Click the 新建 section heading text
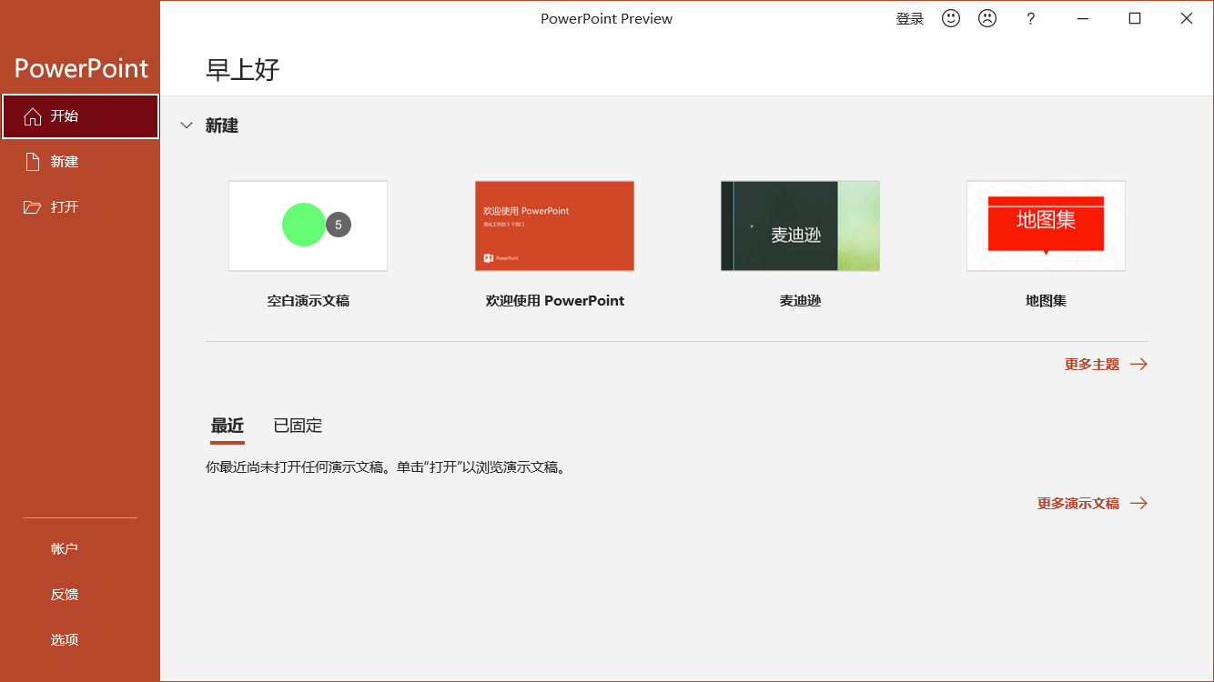The image size is (1214, 682). click(x=222, y=126)
